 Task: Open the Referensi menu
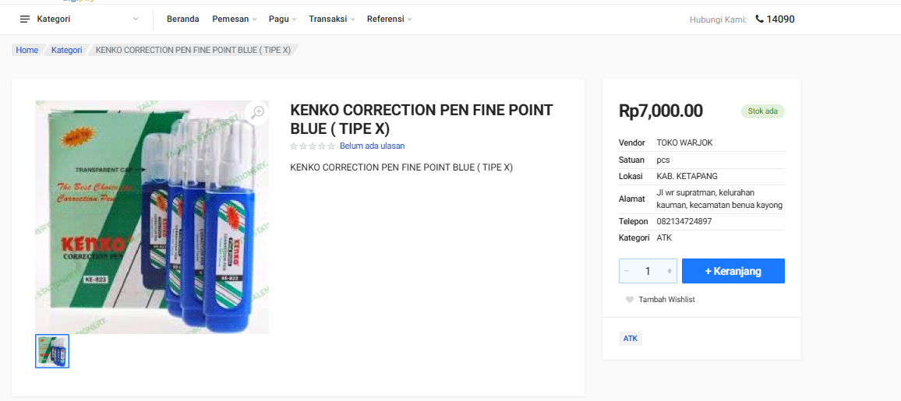[x=389, y=19]
